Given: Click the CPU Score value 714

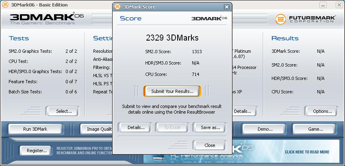Looking at the screenshot, I should tap(195, 74).
